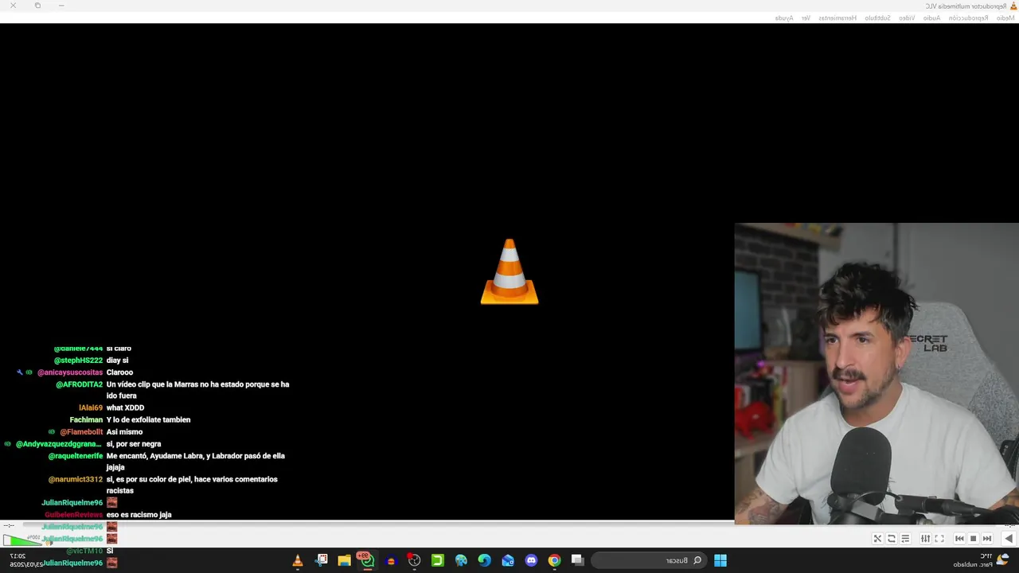Image resolution: width=1019 pixels, height=573 pixels.
Task: Open the Windows Start menu
Action: pos(720,560)
